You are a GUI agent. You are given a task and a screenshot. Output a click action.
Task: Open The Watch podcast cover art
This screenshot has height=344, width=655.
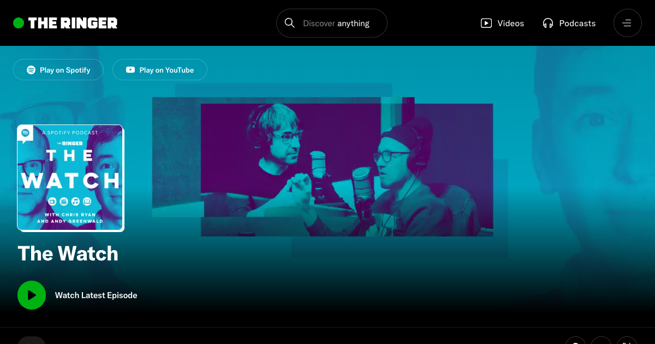point(70,179)
